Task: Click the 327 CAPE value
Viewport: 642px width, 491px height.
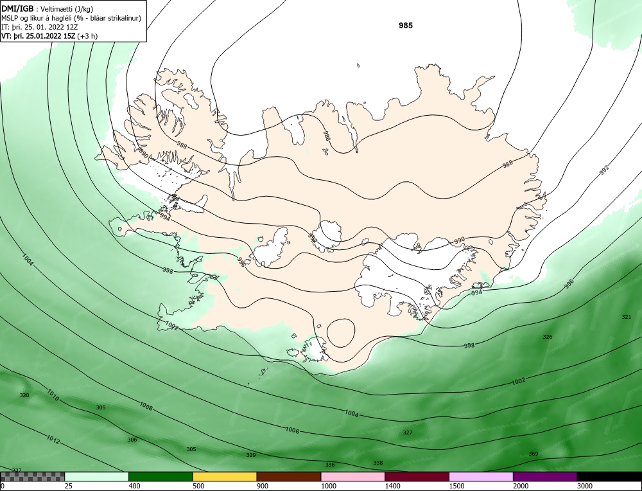Action: (x=408, y=433)
